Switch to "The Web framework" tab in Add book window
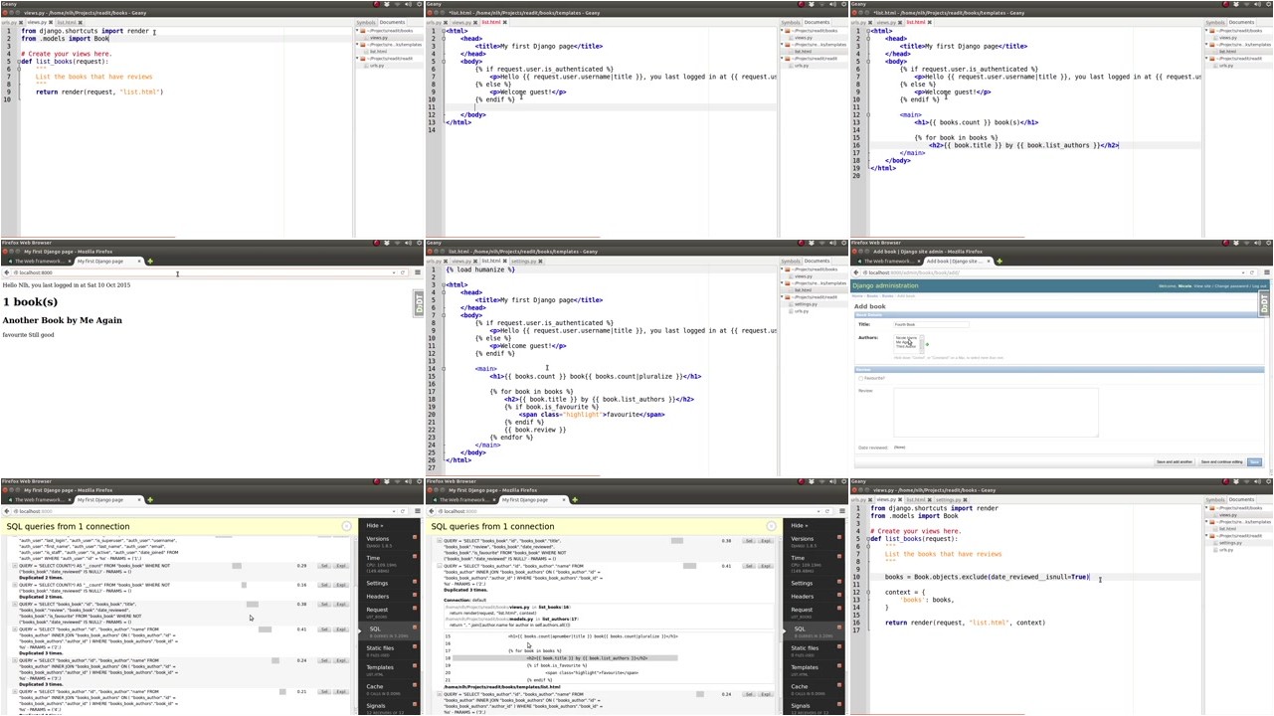Screen dimensions: 1274x716 889,262
